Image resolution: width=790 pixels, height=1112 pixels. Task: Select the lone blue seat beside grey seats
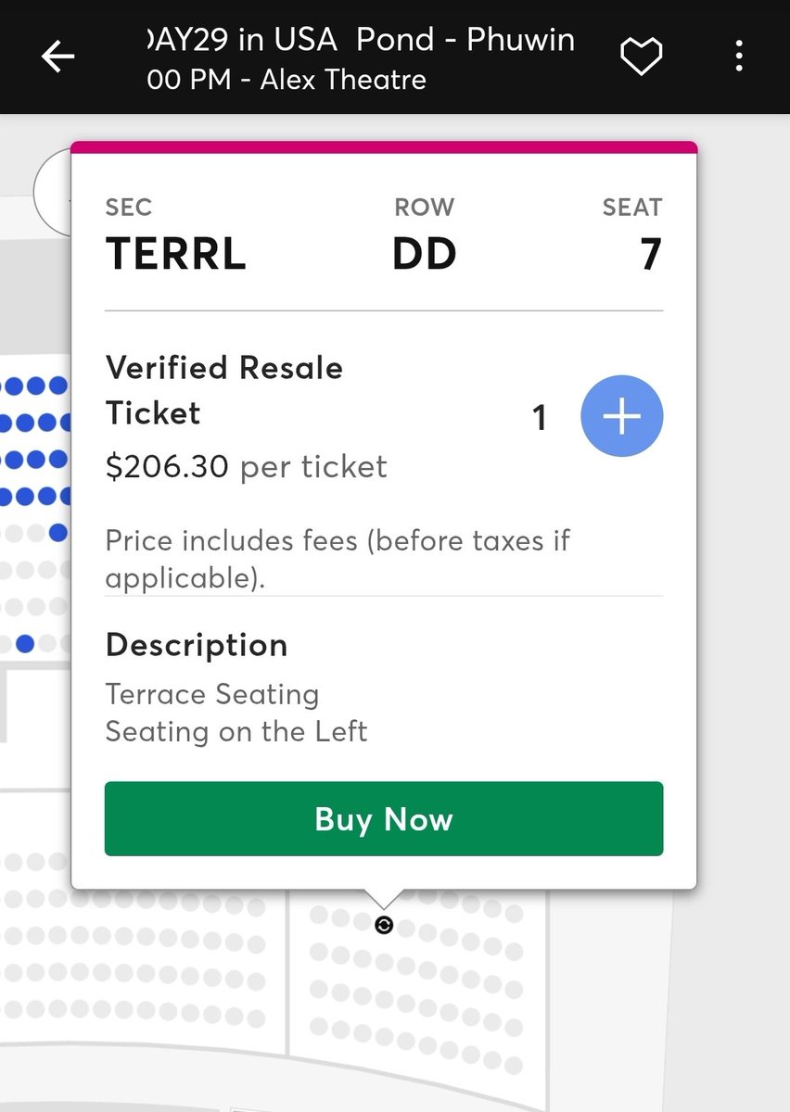pos(58,533)
